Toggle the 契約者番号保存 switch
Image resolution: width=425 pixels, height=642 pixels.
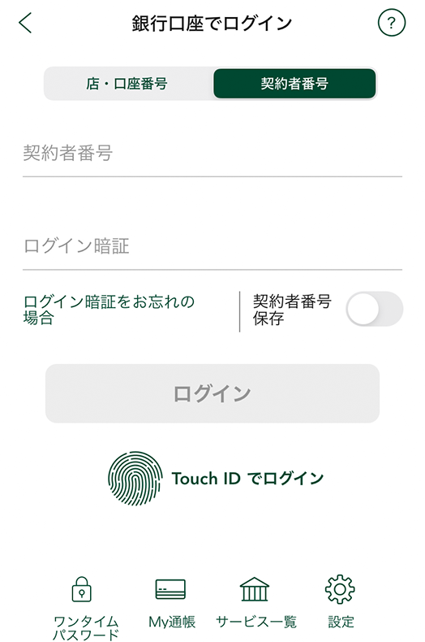tap(375, 309)
